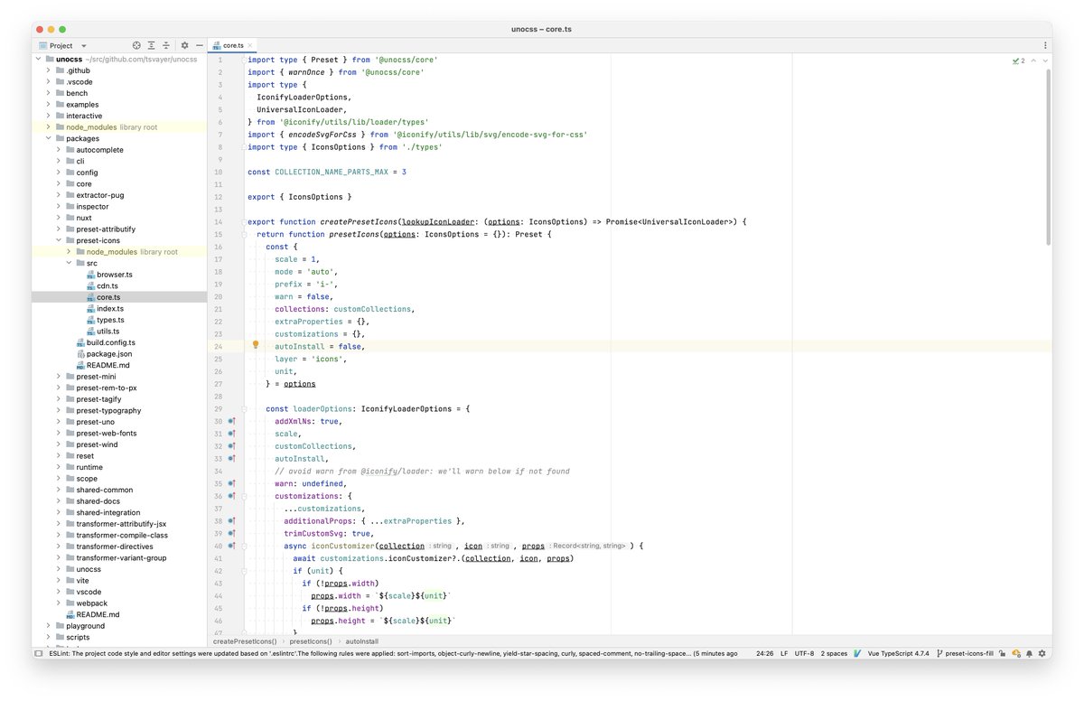Close the core.ts editor tab

(251, 45)
